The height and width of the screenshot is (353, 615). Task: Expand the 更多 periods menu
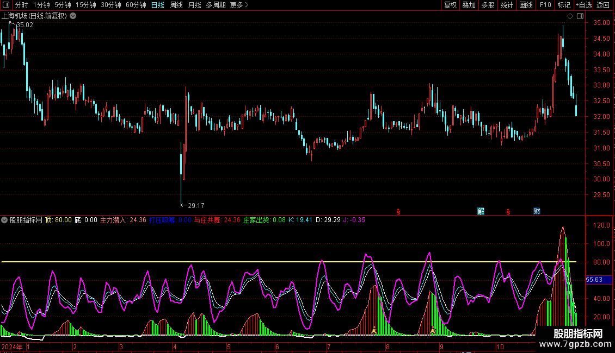click(239, 5)
